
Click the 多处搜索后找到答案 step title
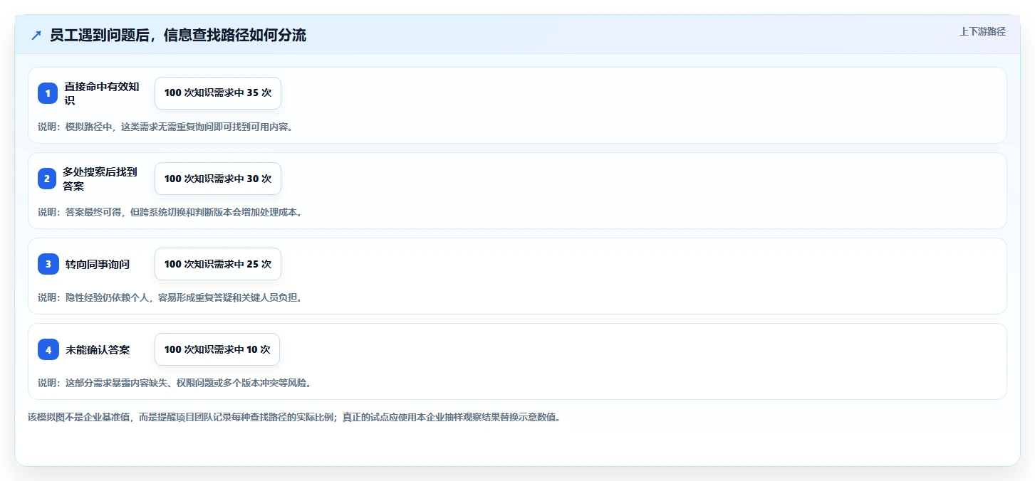pyautogui.click(x=100, y=179)
